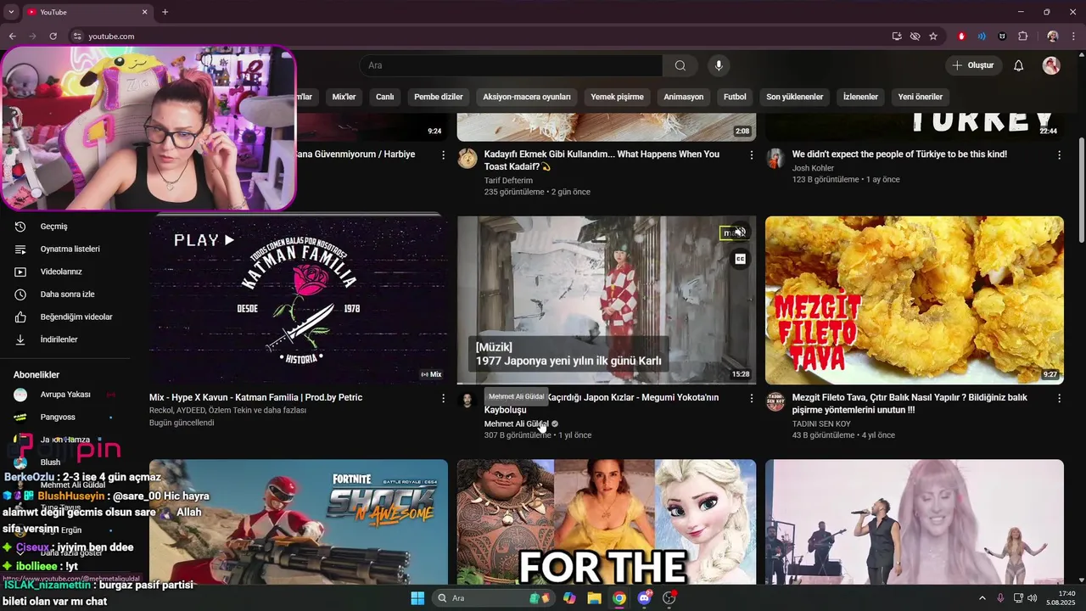Image resolution: width=1086 pixels, height=611 pixels.
Task: Open Tarif Defterim channel link
Action: pos(508,181)
